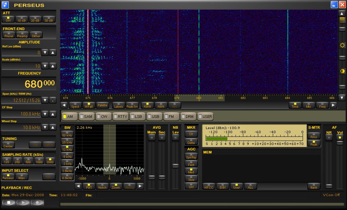Click the AVG Main slider handle
Screen dimensions: 347x210
152,177
